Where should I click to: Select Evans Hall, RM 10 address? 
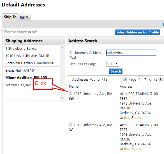[32, 70]
